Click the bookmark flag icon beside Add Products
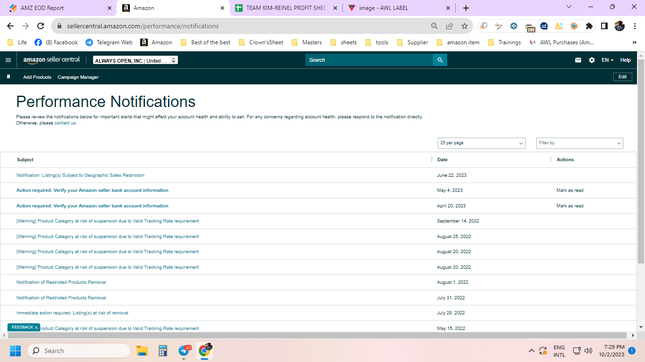645x362 pixels. click(x=8, y=77)
